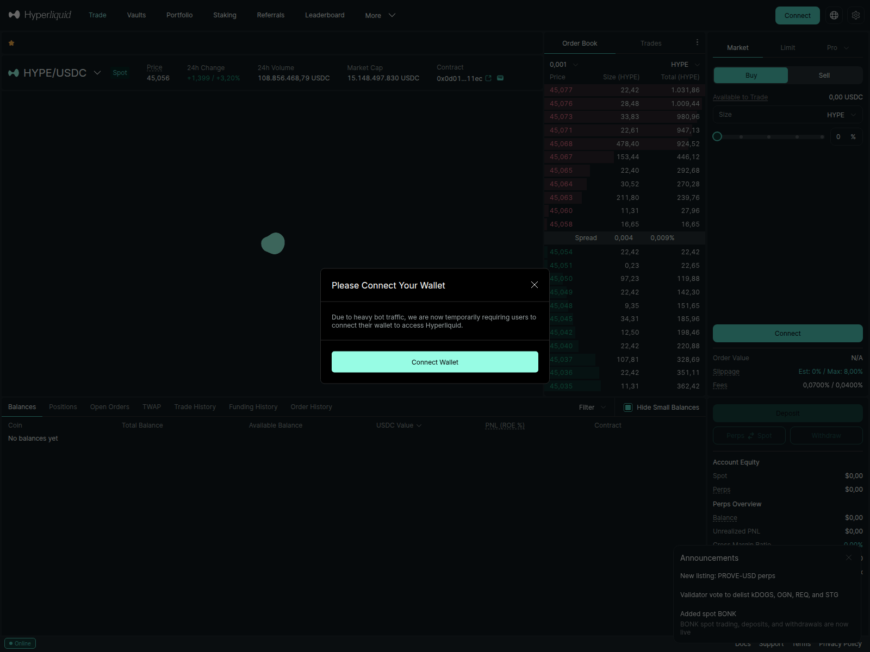
Task: Click the 45,054 bid price row
Action: pos(625,252)
